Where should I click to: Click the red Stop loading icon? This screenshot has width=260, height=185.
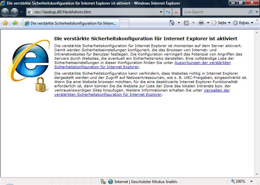pos(176,12)
